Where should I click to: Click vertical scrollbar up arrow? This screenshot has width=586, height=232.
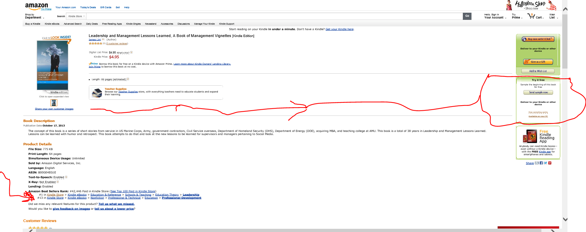click(565, 9)
